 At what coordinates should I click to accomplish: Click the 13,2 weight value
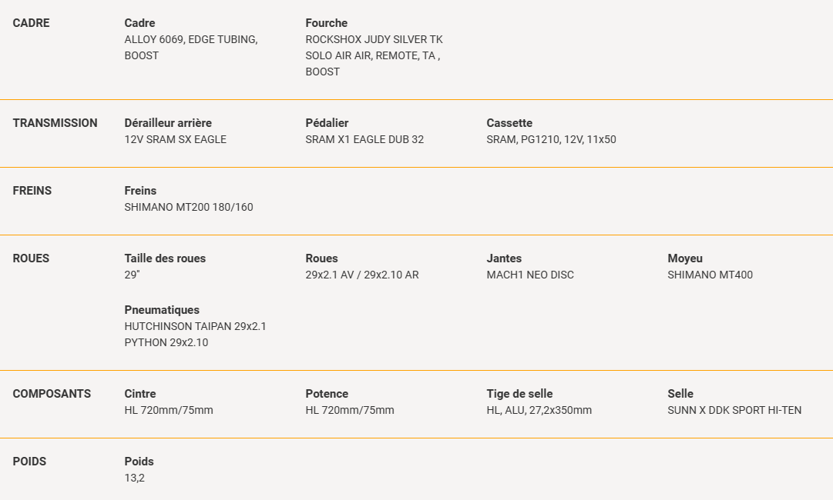click(x=135, y=478)
